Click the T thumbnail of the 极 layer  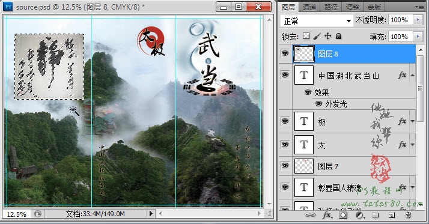tap(304, 121)
